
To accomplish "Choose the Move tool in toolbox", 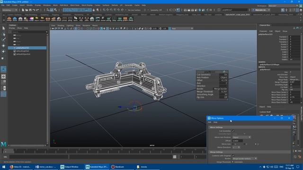I will point(3,46).
